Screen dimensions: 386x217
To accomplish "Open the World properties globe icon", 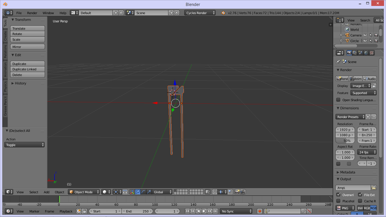I will (x=366, y=53).
